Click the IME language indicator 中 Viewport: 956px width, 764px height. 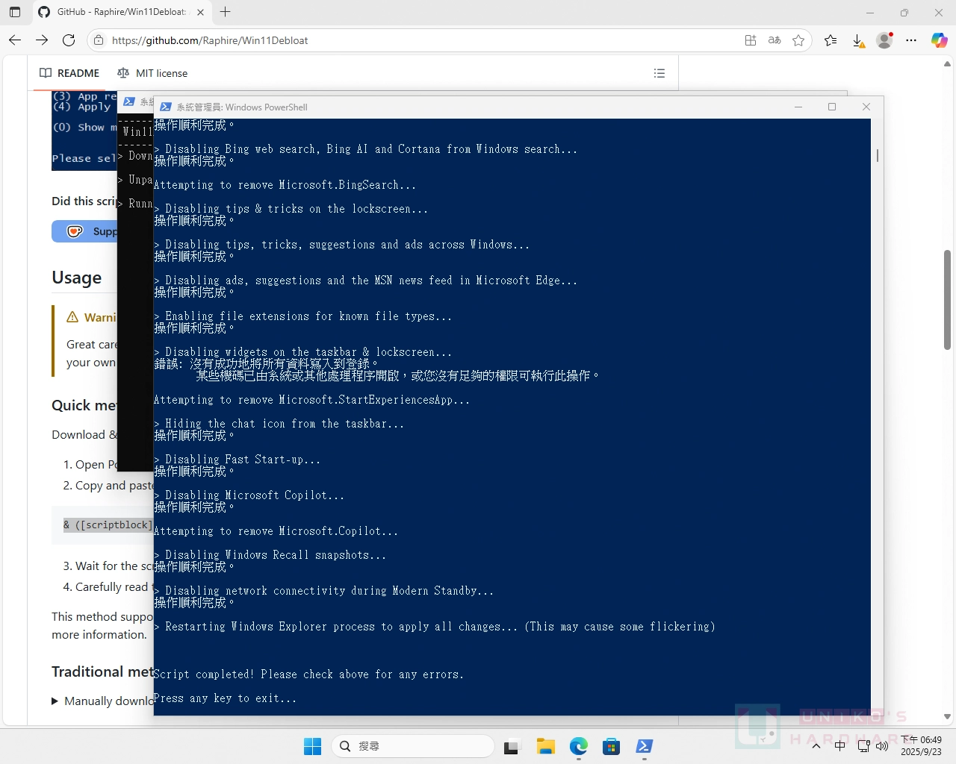[840, 746]
